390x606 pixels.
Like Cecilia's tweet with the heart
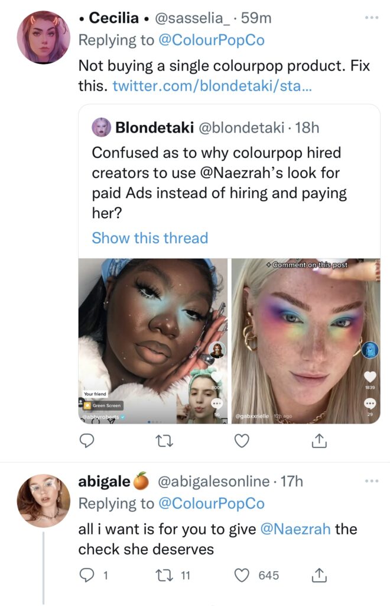242,441
